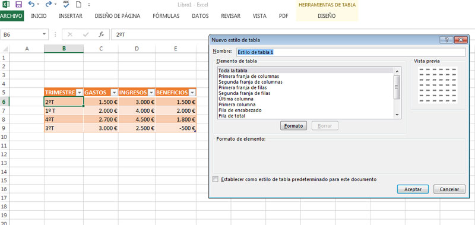Open the BENEFICIOS filter dropdown

point(192,93)
